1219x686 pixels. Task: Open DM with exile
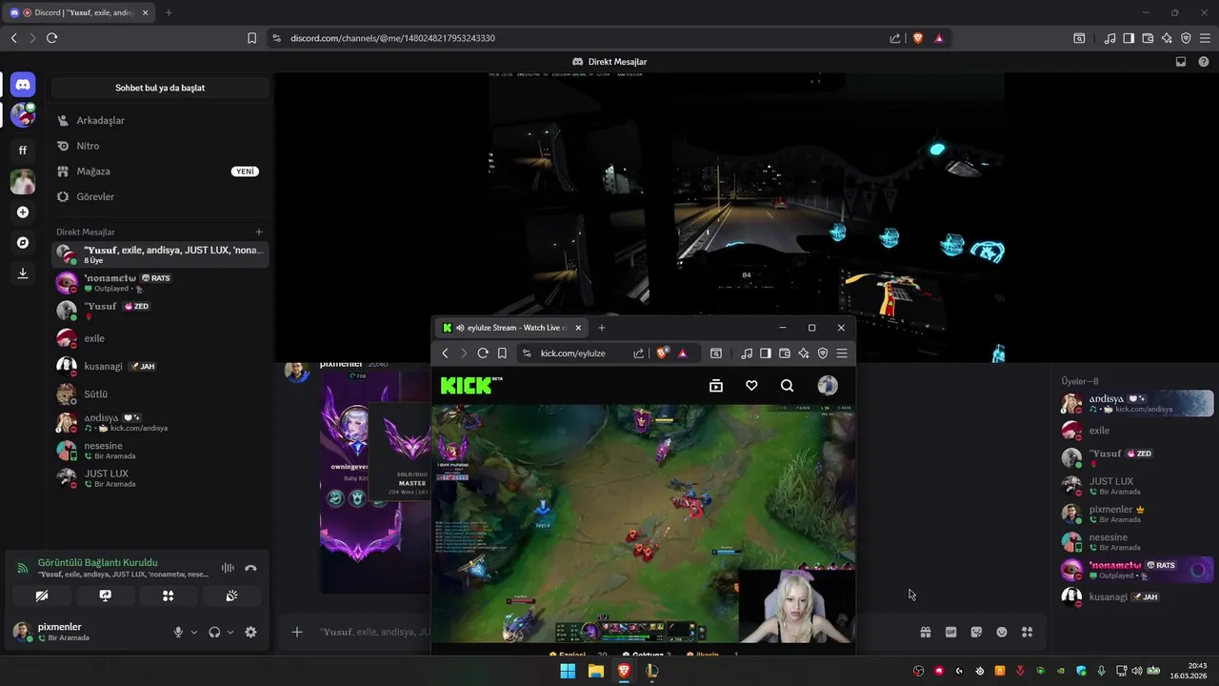click(x=160, y=338)
